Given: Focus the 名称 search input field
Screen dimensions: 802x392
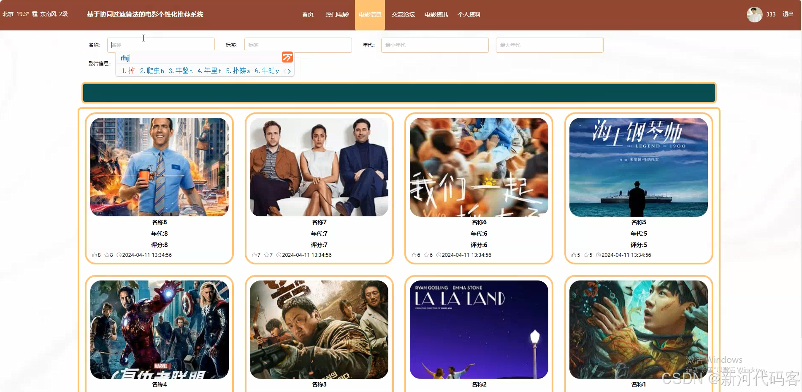Looking at the screenshot, I should (x=161, y=45).
